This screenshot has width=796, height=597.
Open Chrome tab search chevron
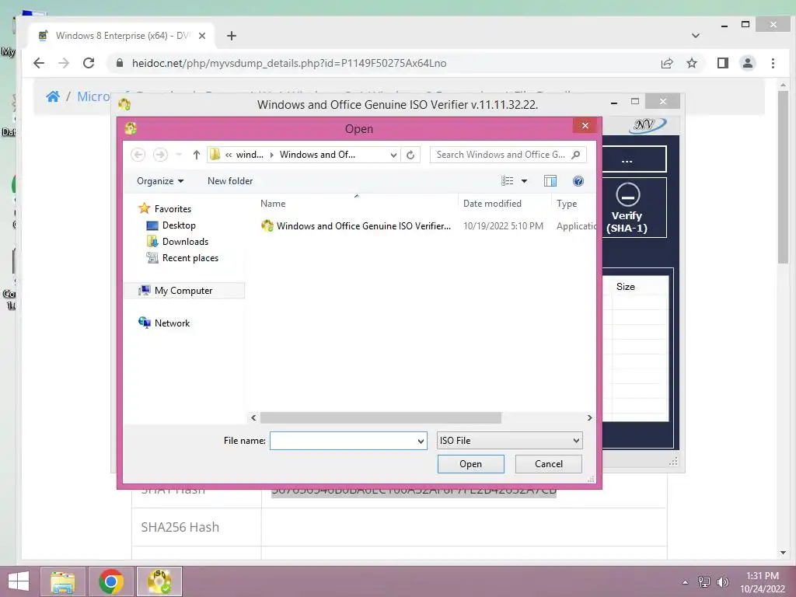[x=696, y=36]
